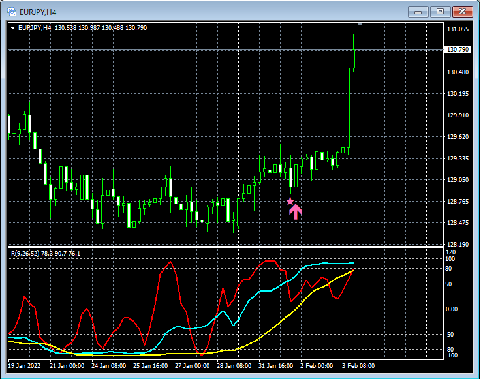Viewport: 481px width, 379px height.
Task: Click the 24 Jan 08:00 time label
Action: 108,365
